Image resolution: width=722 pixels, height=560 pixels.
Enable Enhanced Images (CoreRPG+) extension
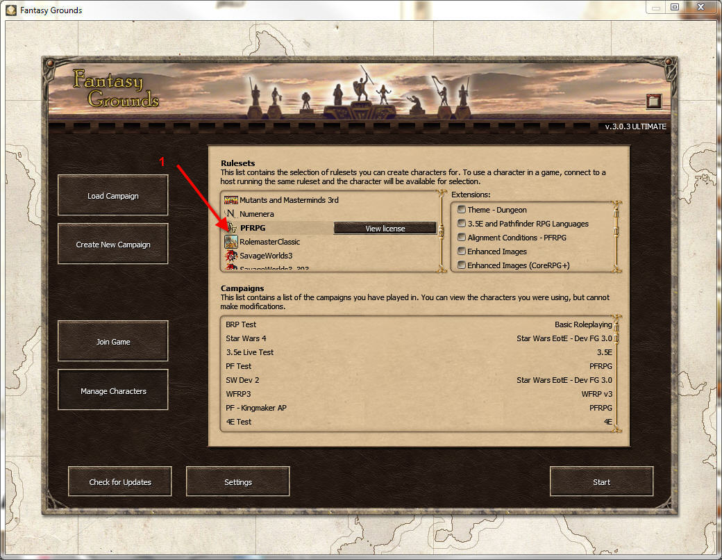[462, 265]
